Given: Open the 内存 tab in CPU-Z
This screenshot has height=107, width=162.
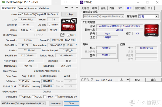Looking at the screenshot, I should (112, 8).
